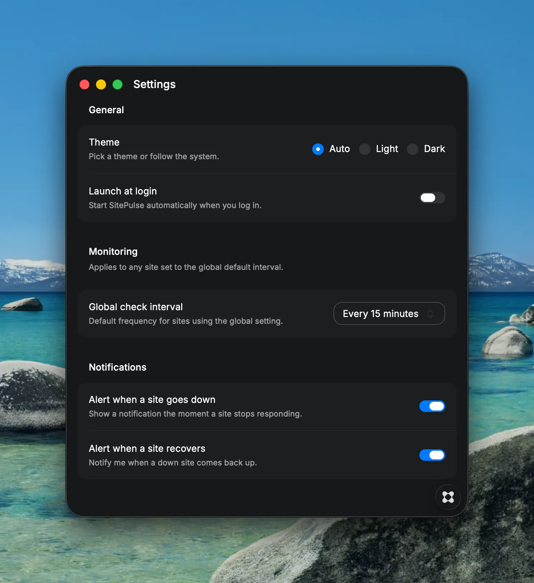Close the Settings window with red button
Image resolution: width=534 pixels, height=583 pixels.
click(84, 84)
